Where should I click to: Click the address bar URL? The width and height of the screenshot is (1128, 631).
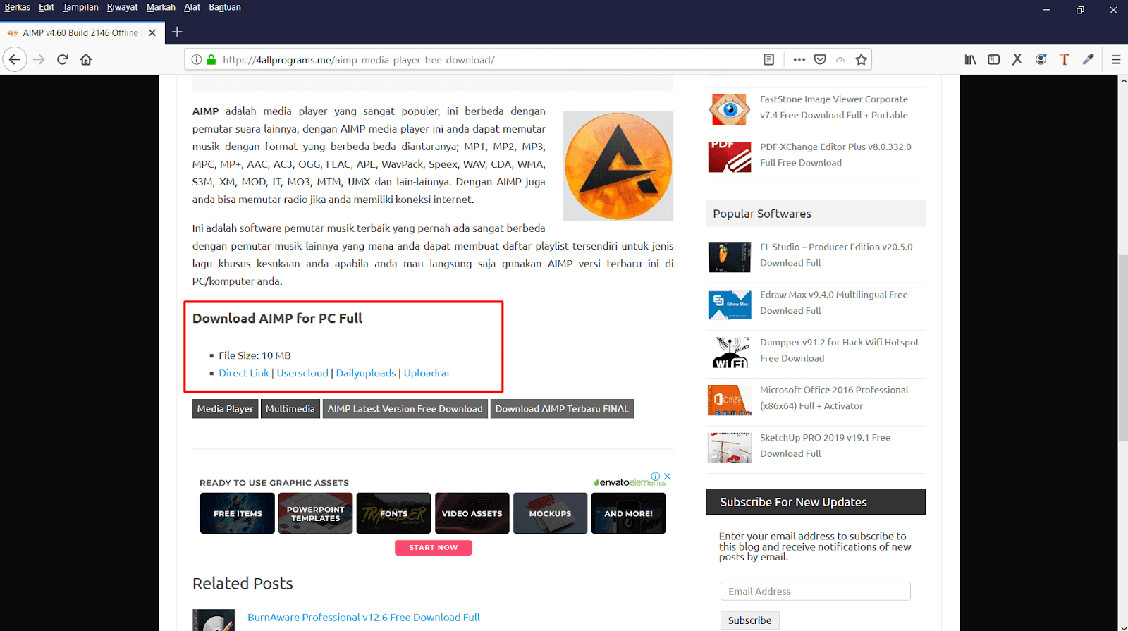point(358,60)
